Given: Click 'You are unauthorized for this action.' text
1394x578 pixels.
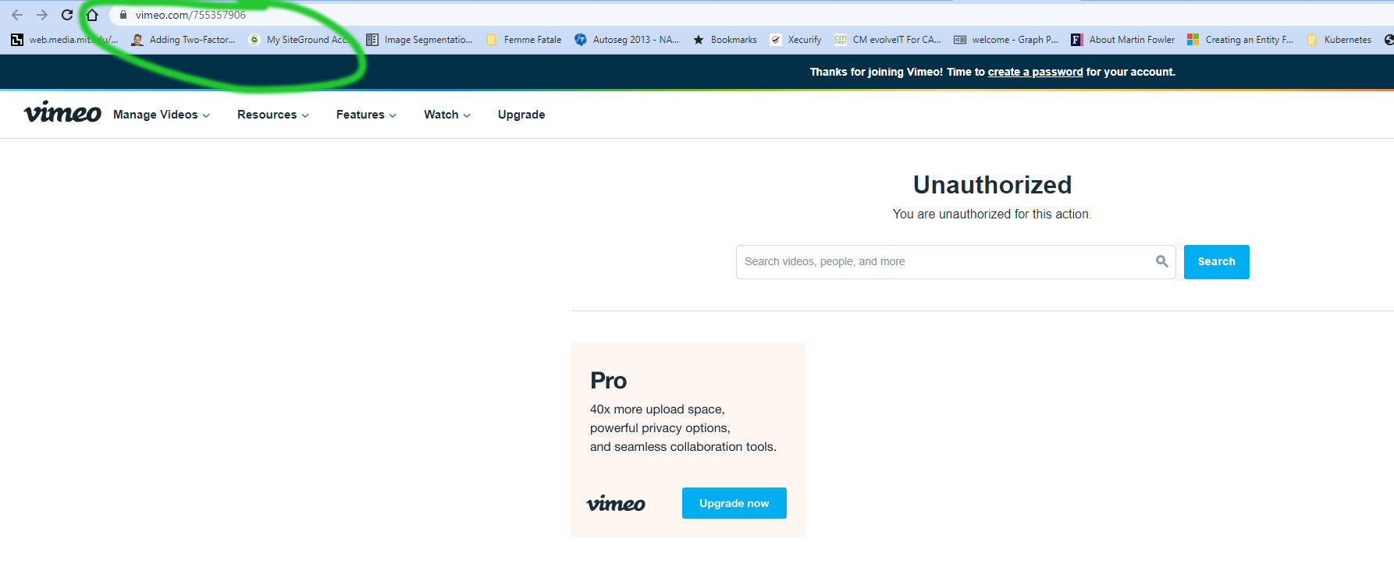Looking at the screenshot, I should tap(992, 214).
